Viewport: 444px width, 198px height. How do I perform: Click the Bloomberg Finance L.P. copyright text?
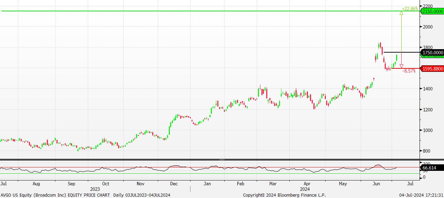point(284,195)
